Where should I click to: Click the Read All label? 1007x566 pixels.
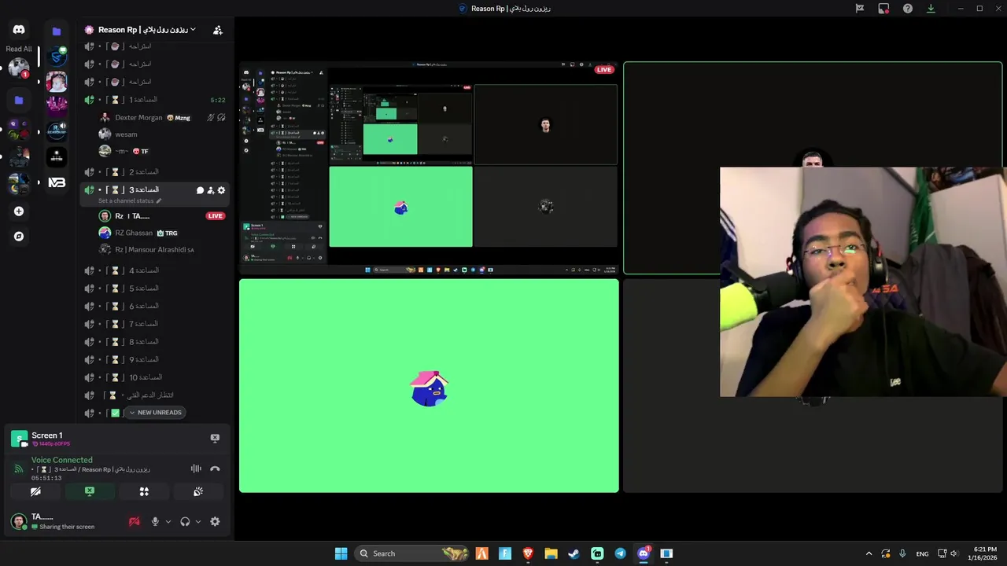pyautogui.click(x=19, y=49)
